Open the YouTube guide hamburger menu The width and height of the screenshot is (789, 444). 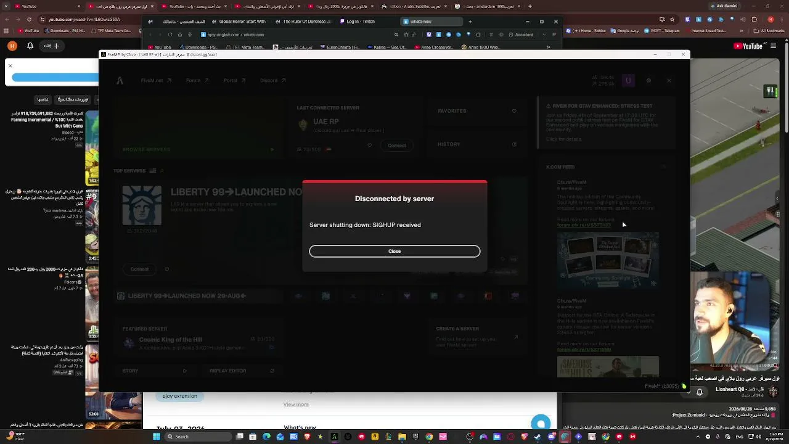[773, 46]
